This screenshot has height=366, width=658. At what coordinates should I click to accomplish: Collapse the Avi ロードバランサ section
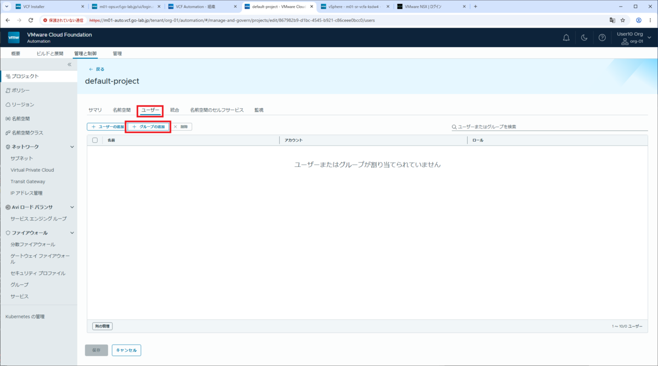[x=72, y=207]
